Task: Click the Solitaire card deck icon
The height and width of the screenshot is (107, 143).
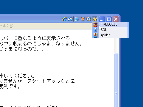Action: [95, 30]
